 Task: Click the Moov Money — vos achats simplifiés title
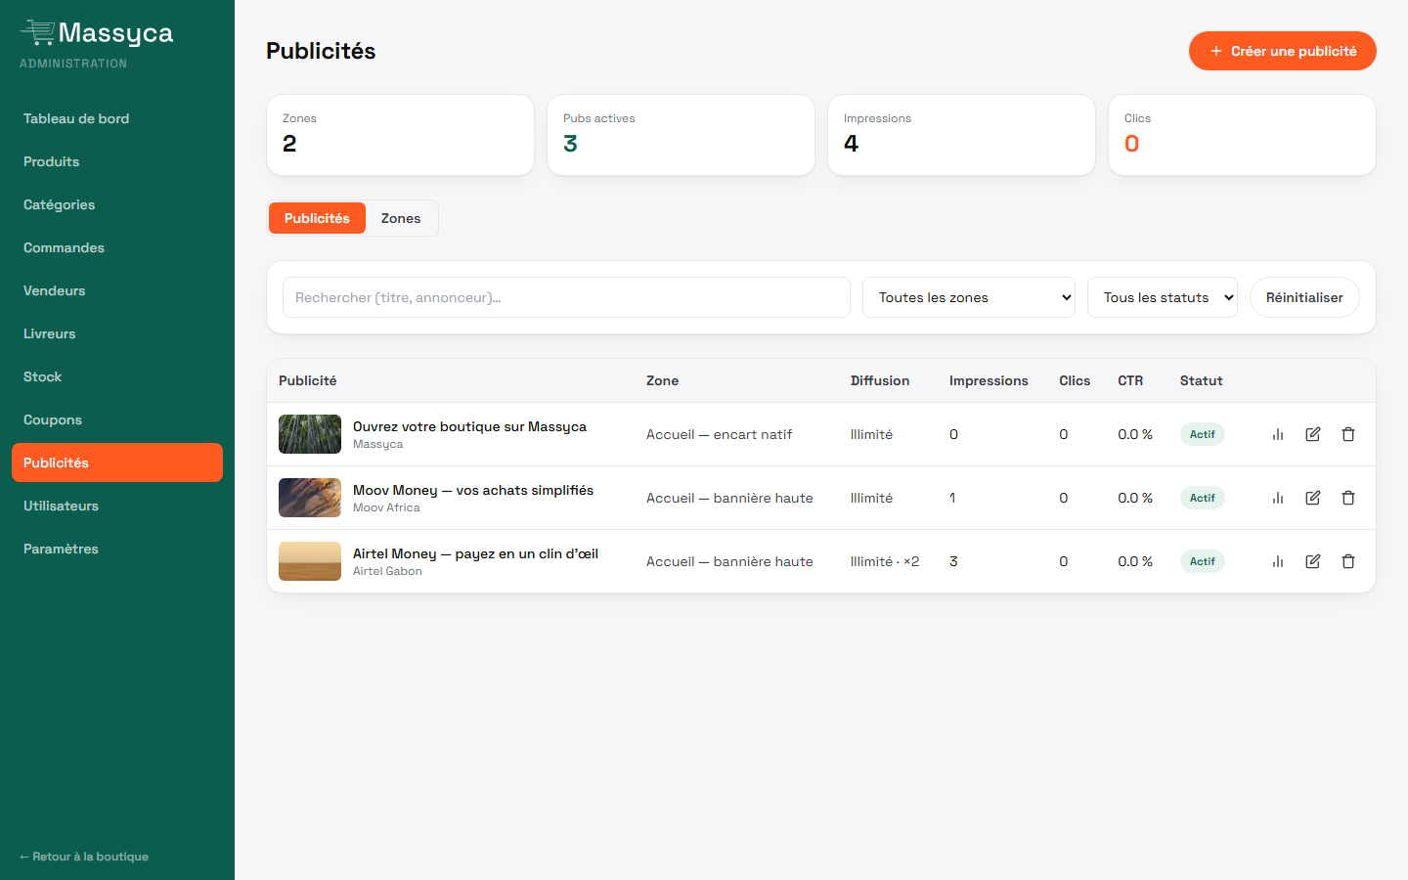pos(473,490)
